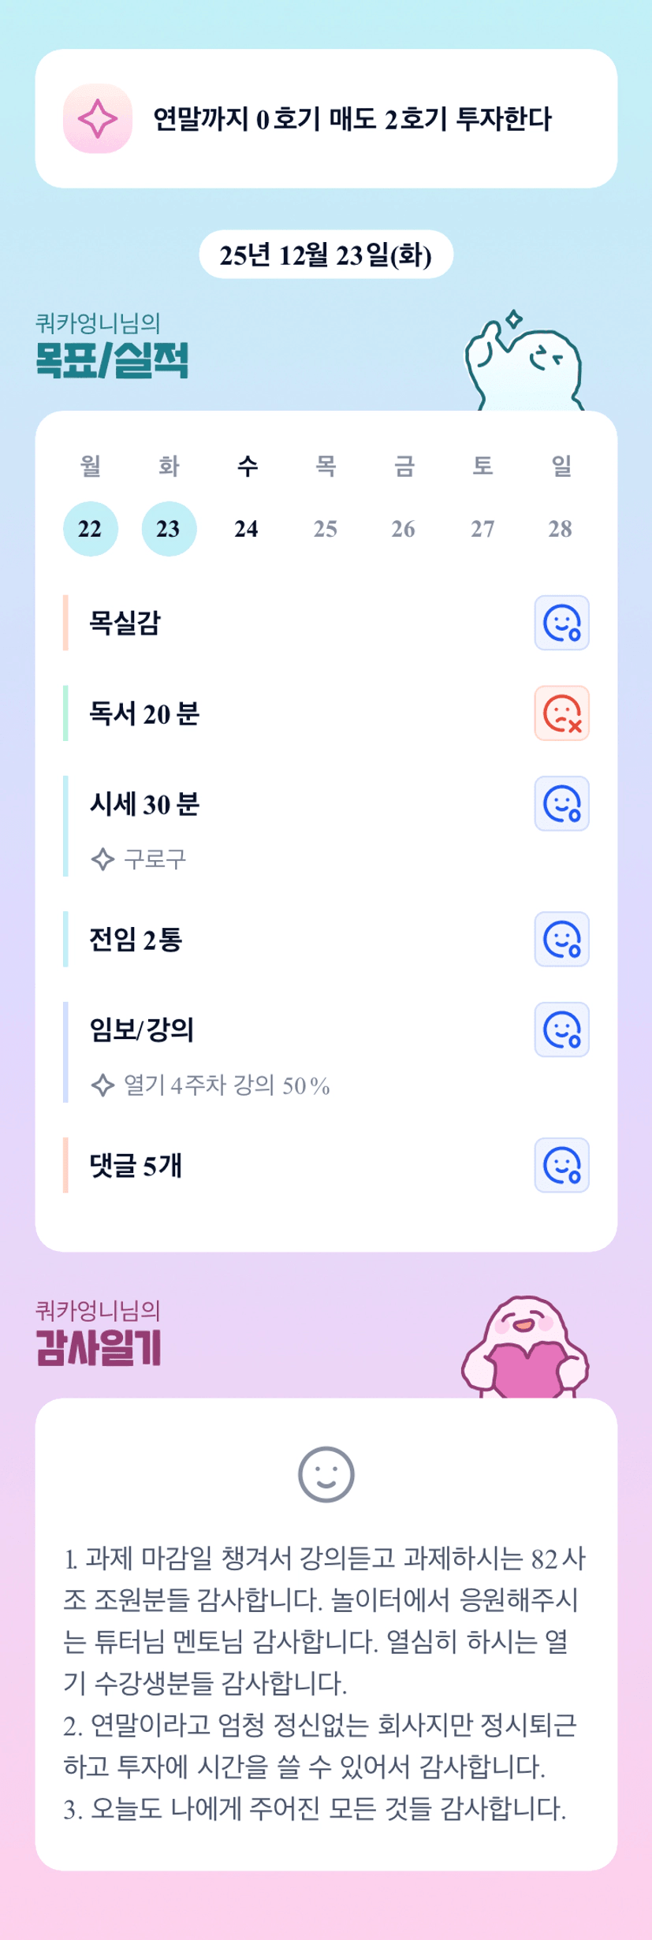The height and width of the screenshot is (1940, 652).
Task: Open the 25년 12월 23일(화) date selector
Action: click(x=326, y=255)
